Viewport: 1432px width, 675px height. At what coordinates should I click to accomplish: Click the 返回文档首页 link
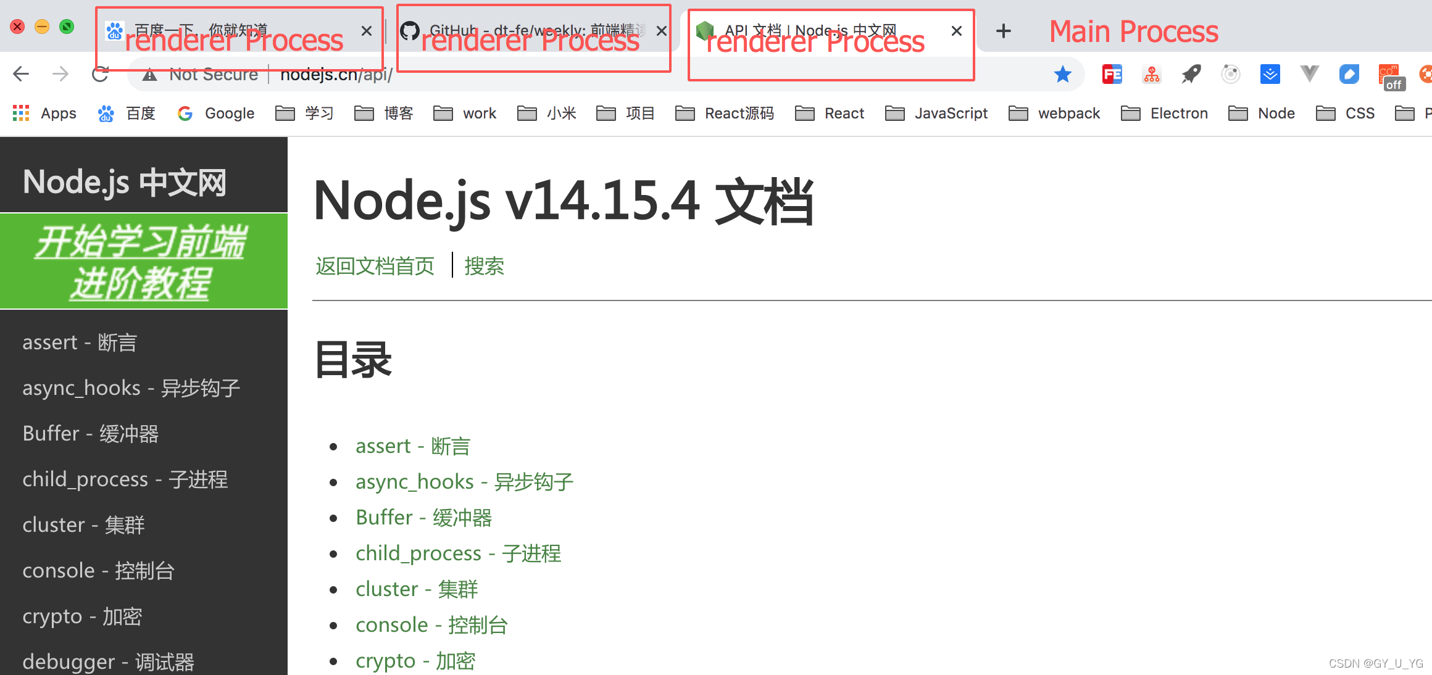point(375,266)
